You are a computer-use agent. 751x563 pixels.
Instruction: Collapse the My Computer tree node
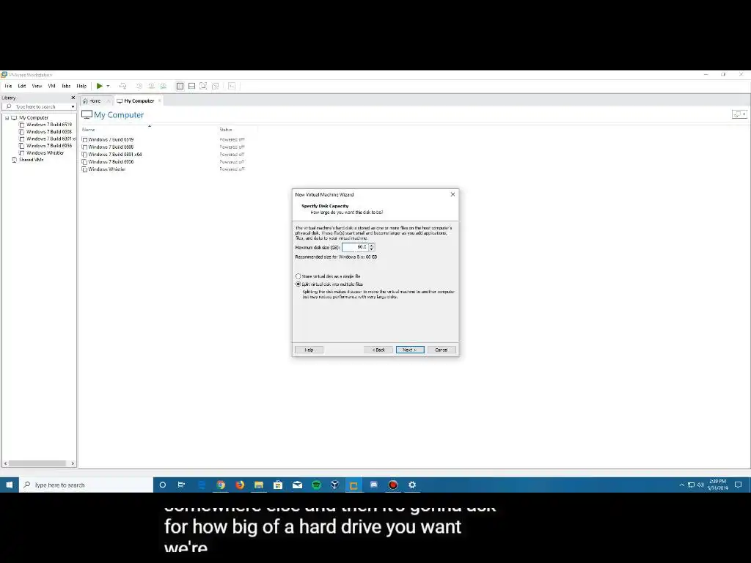7,118
